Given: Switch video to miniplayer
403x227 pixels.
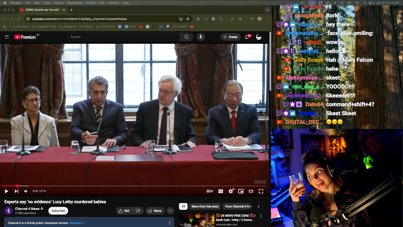Looking at the screenshot, I should (241, 191).
